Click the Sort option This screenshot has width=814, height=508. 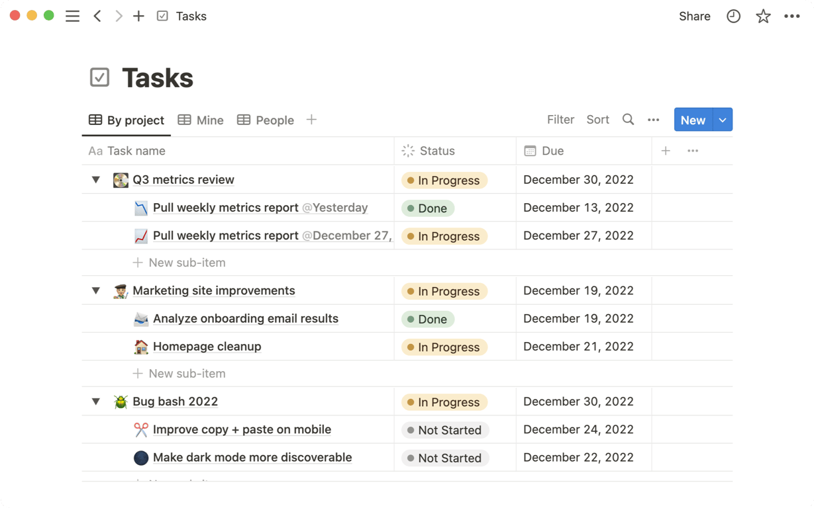597,120
